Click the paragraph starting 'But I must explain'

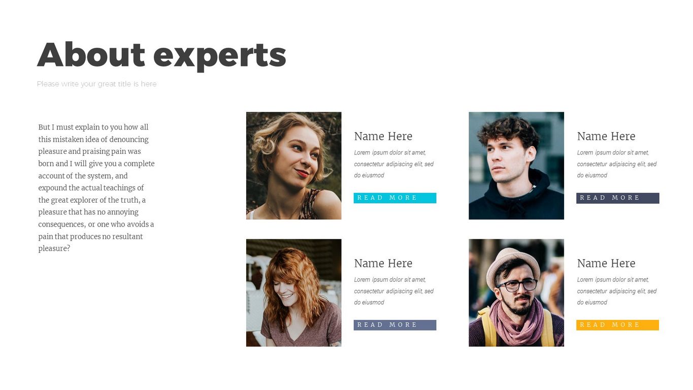[x=96, y=188]
